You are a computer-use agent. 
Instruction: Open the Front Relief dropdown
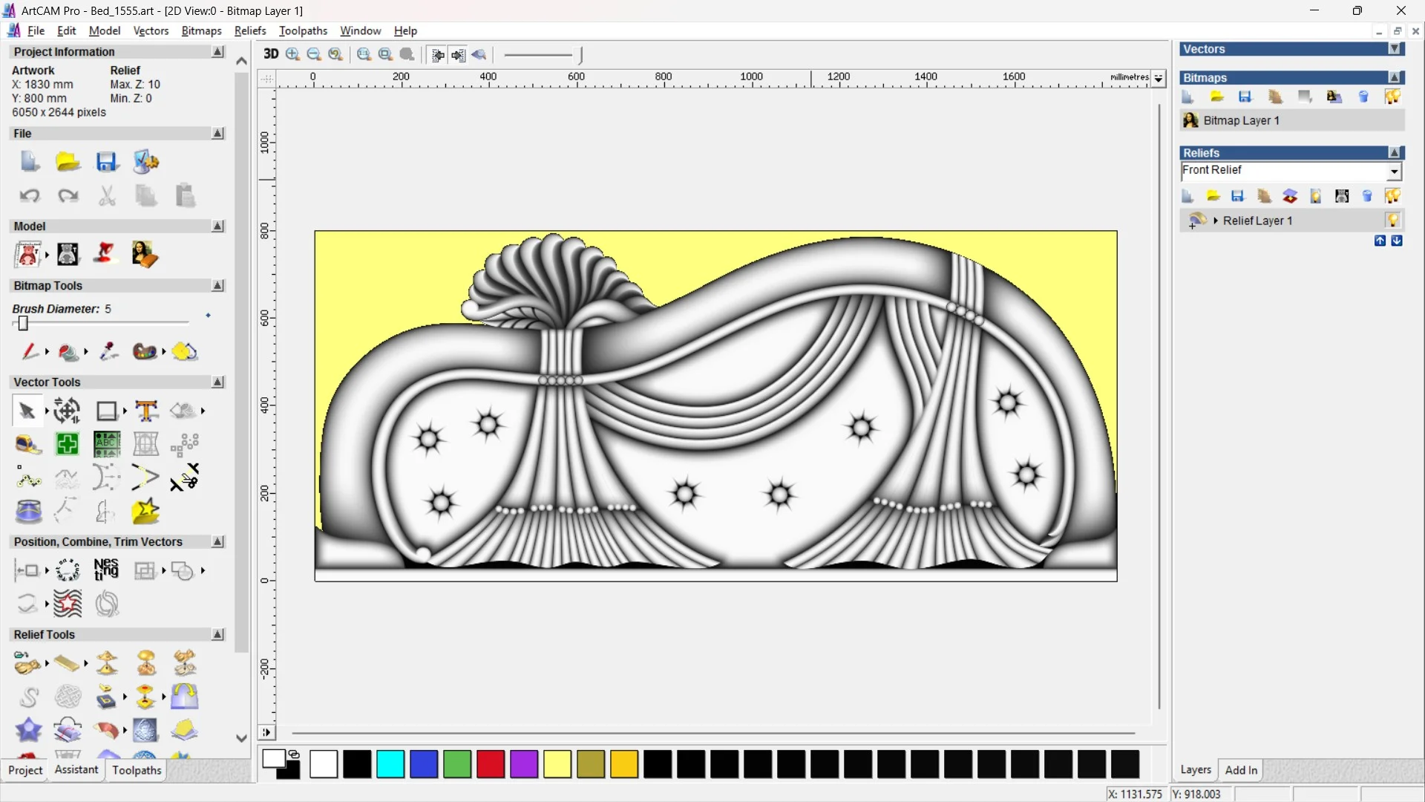pyautogui.click(x=1394, y=172)
